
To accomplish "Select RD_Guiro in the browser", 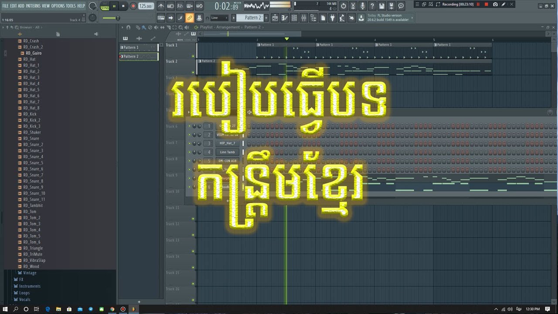I will 34,53.
